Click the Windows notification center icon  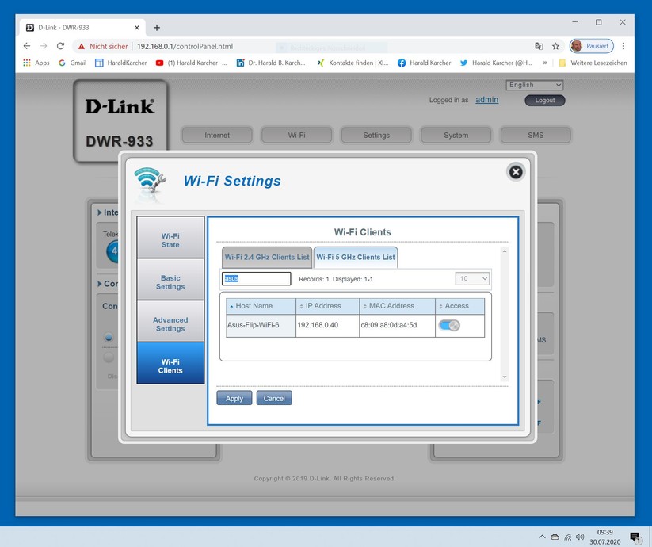point(635,537)
